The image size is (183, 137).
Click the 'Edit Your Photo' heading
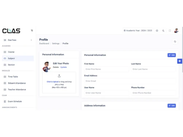61,64
